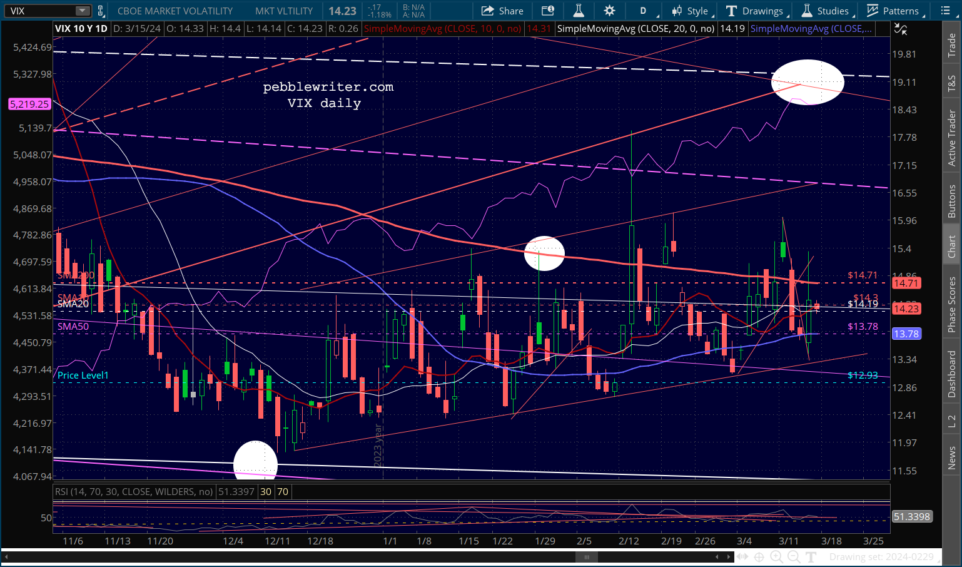Click the 51.3397 RSI reading in the study header
The width and height of the screenshot is (962, 567).
[x=236, y=492]
